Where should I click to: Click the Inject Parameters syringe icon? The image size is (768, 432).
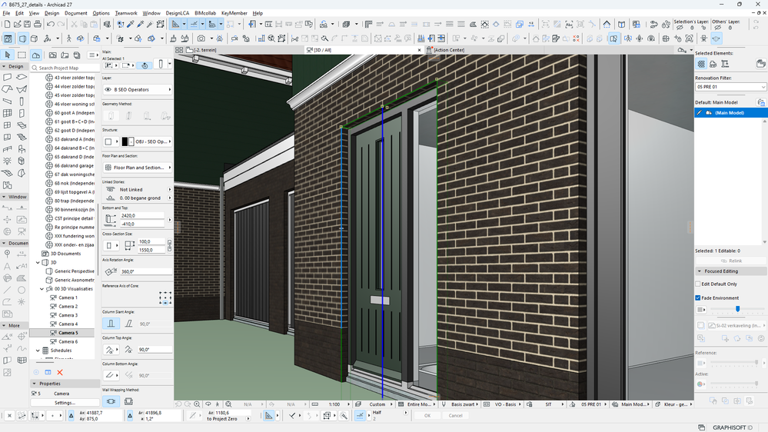[140, 24]
